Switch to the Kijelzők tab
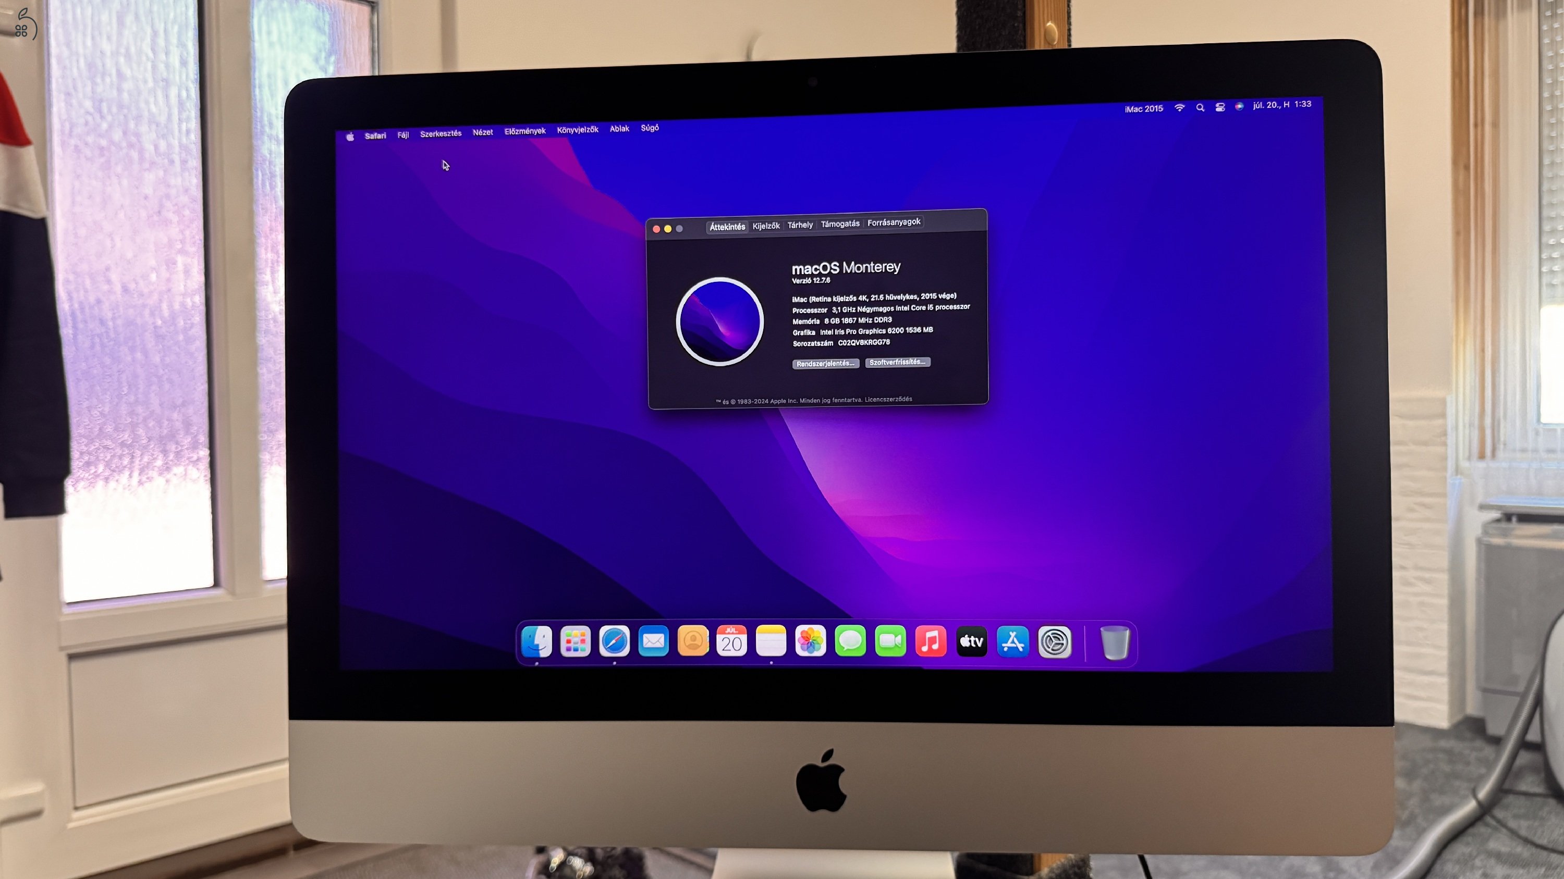The width and height of the screenshot is (1564, 879). click(x=766, y=226)
